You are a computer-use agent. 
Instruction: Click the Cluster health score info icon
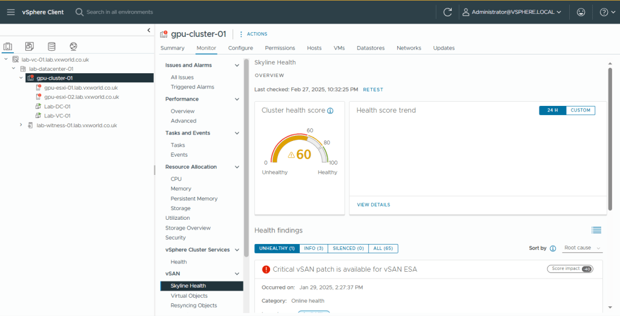[x=330, y=111]
